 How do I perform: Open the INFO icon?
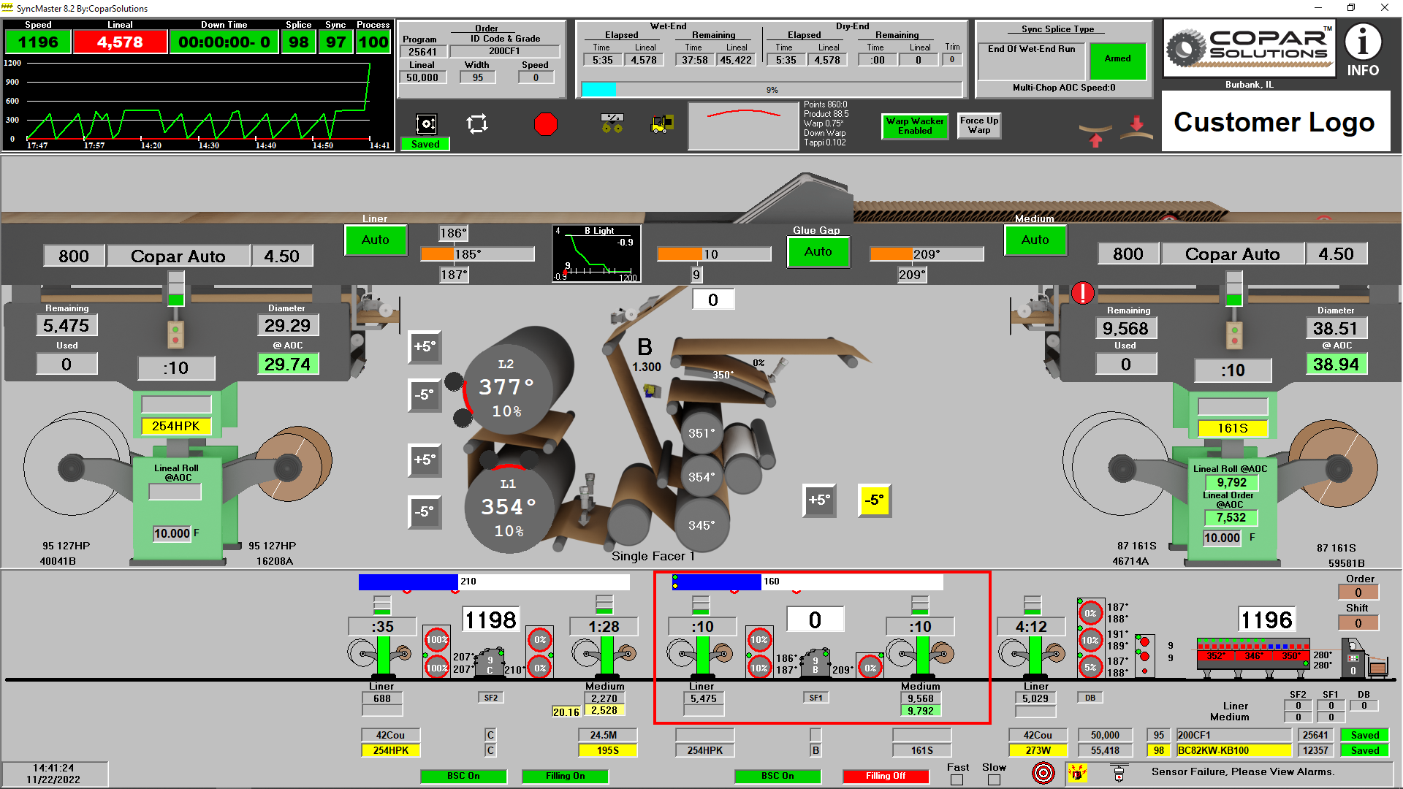(1363, 50)
